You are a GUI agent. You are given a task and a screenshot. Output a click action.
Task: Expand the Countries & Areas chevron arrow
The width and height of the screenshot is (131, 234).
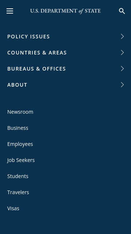(122, 53)
